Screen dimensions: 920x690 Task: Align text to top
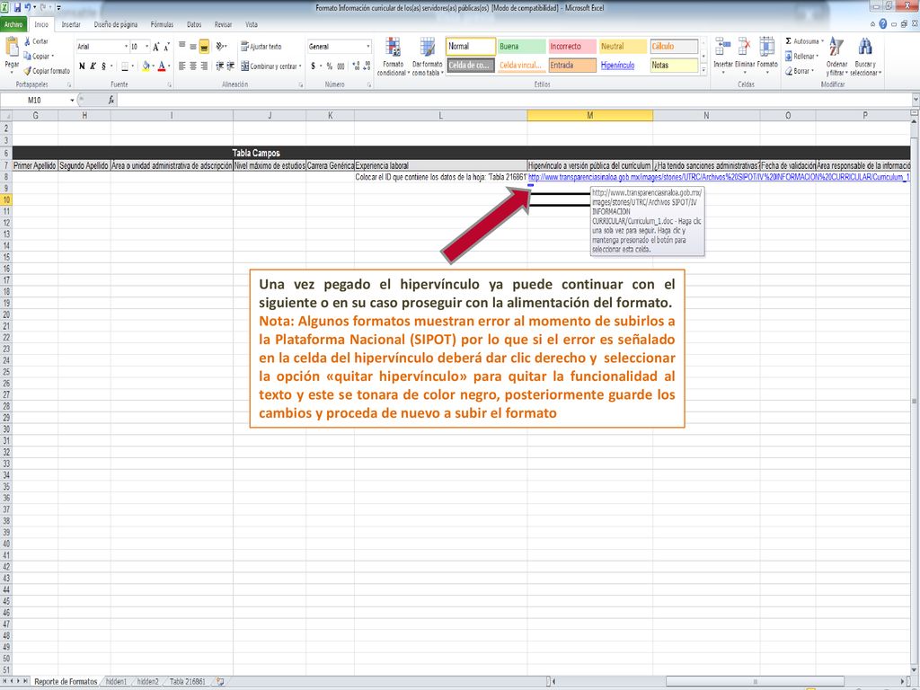coord(181,46)
